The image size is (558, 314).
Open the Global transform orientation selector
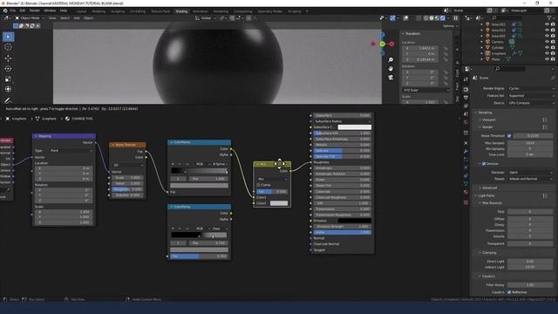point(206,17)
